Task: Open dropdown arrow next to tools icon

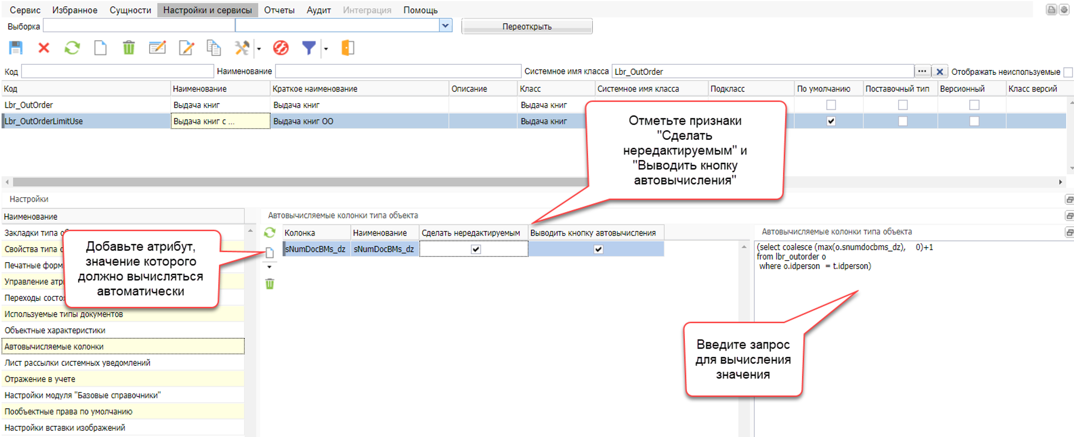Action: [x=259, y=49]
